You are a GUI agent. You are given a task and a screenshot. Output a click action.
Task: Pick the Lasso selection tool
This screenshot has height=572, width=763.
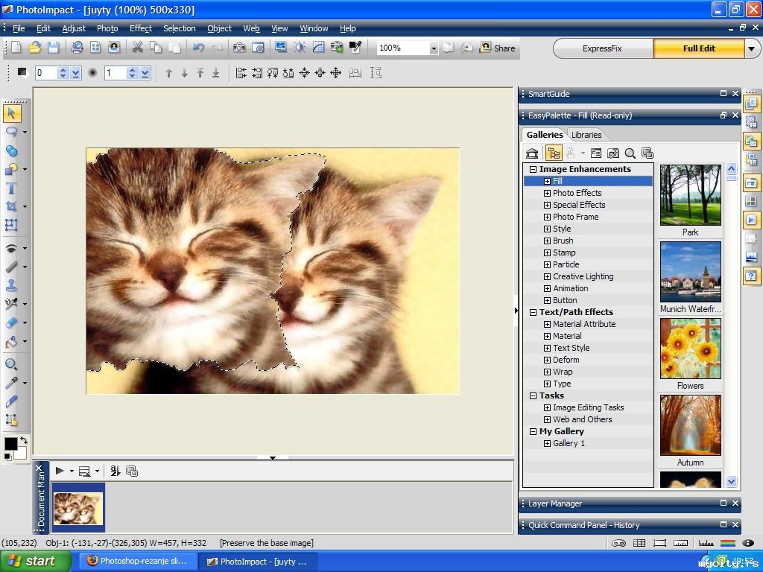point(11,132)
